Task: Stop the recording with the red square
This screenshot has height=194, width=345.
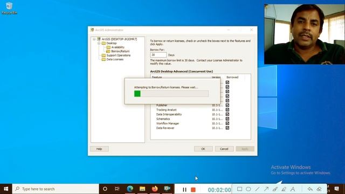Action: [x=193, y=189]
